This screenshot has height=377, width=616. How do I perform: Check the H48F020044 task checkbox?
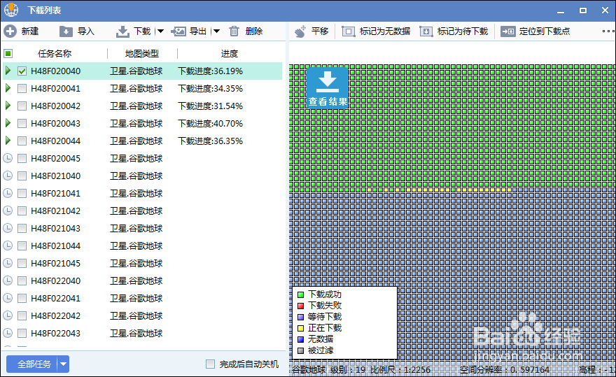(22, 141)
